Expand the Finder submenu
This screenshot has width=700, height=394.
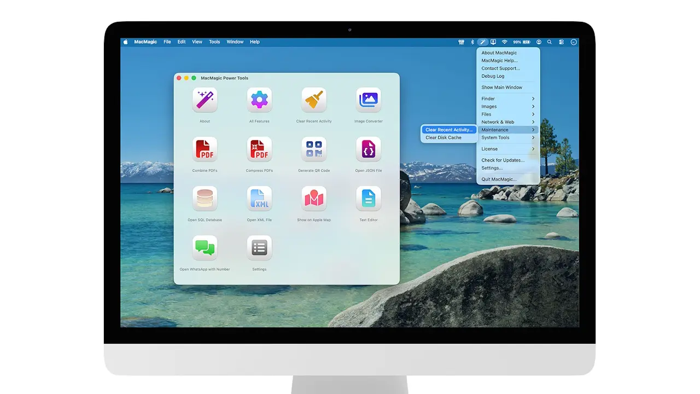[508, 99]
